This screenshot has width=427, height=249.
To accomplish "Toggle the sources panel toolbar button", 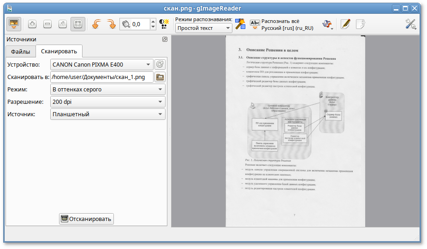I will point(14,24).
